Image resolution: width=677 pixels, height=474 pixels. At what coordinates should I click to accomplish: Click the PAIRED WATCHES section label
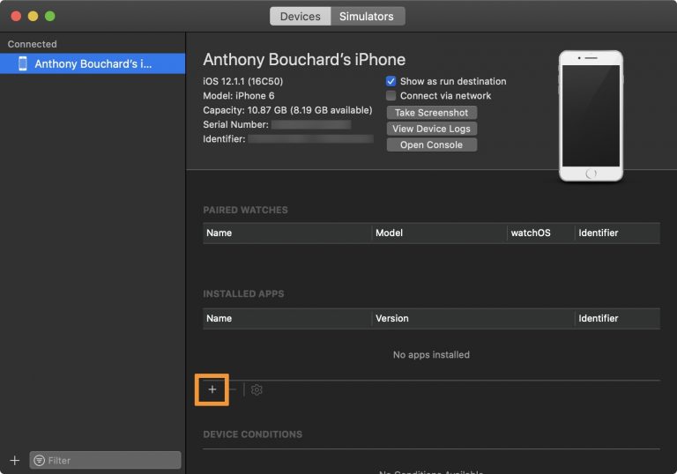245,210
